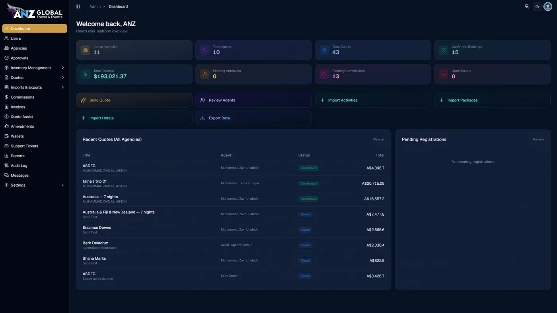Open the Dashboard menu item
Image resolution: width=557 pixels, height=313 pixels.
point(35,29)
